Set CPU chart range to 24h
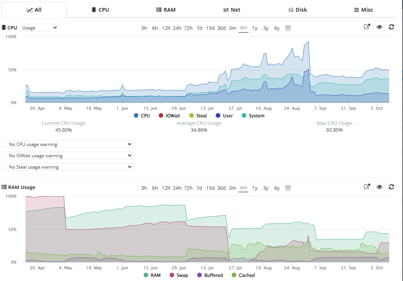Image resolution: width=403 pixels, height=281 pixels. pyautogui.click(x=177, y=28)
